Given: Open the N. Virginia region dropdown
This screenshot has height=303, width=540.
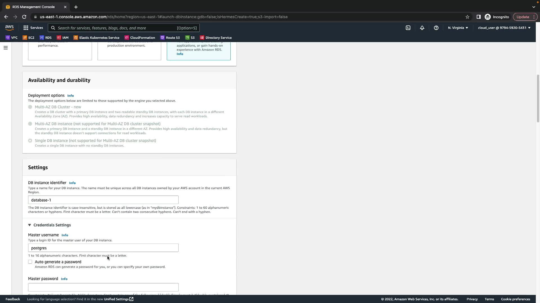Looking at the screenshot, I should coord(458,28).
